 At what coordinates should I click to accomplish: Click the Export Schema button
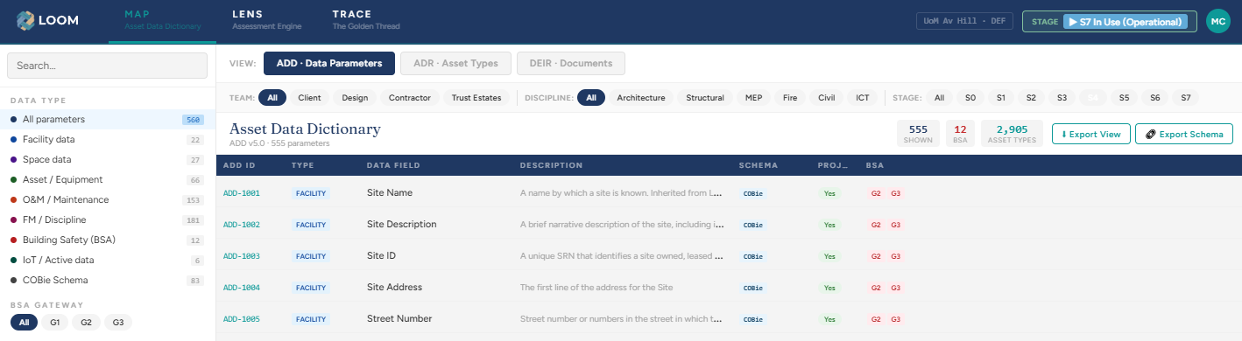pos(1184,134)
